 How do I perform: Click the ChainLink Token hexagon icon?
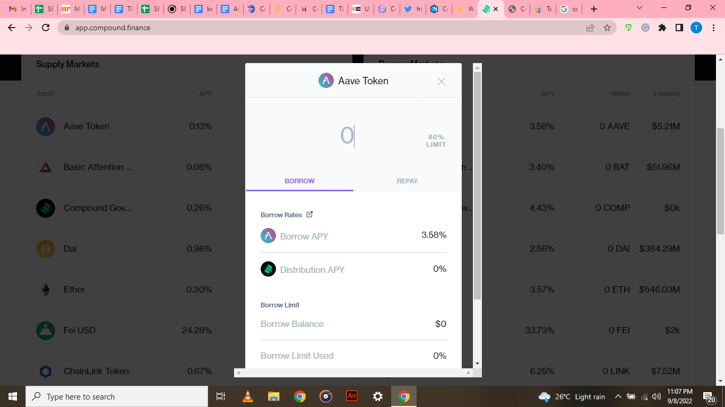pyautogui.click(x=46, y=371)
